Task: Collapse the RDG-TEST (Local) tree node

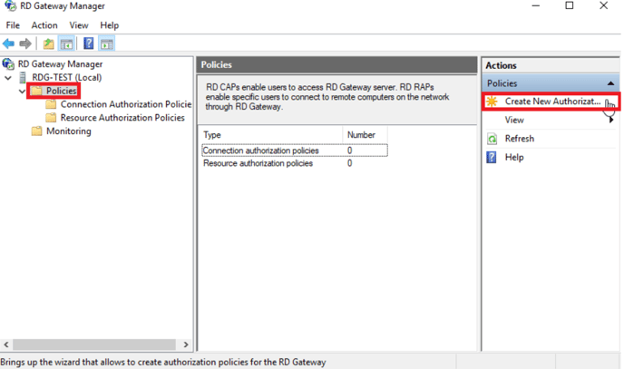Action: pyautogui.click(x=8, y=78)
